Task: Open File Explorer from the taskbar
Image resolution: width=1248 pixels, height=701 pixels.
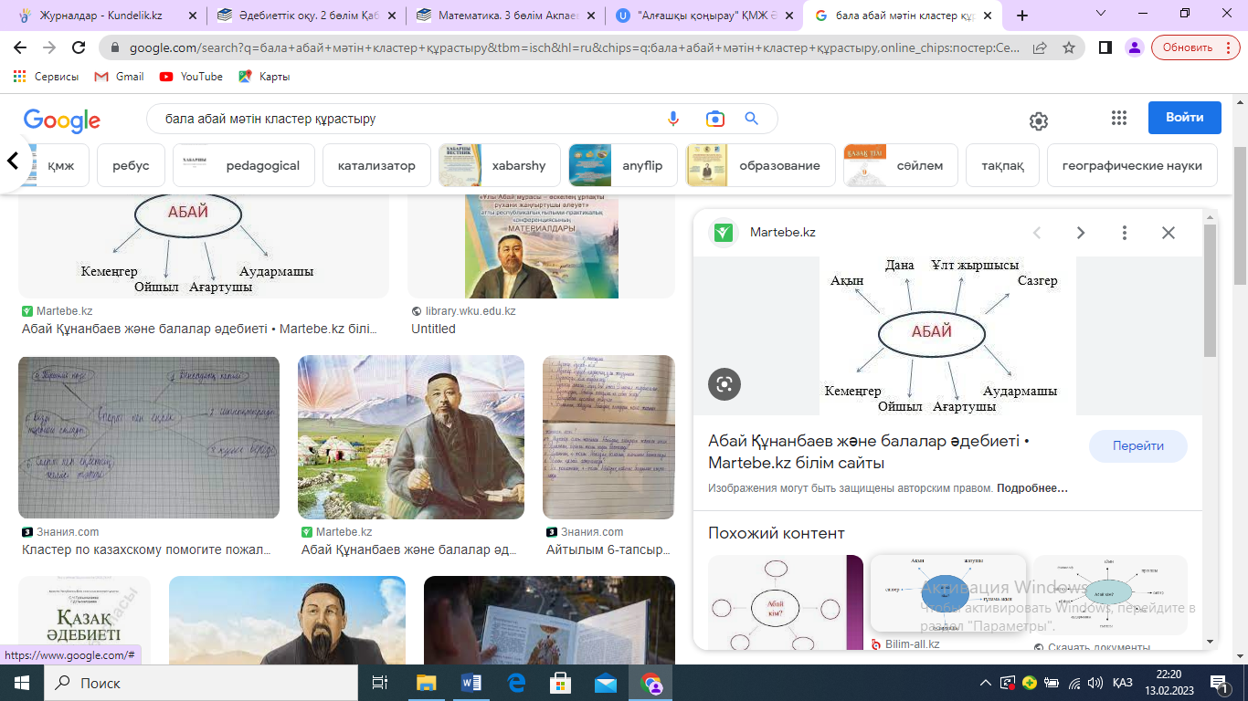Action: pyautogui.click(x=427, y=683)
